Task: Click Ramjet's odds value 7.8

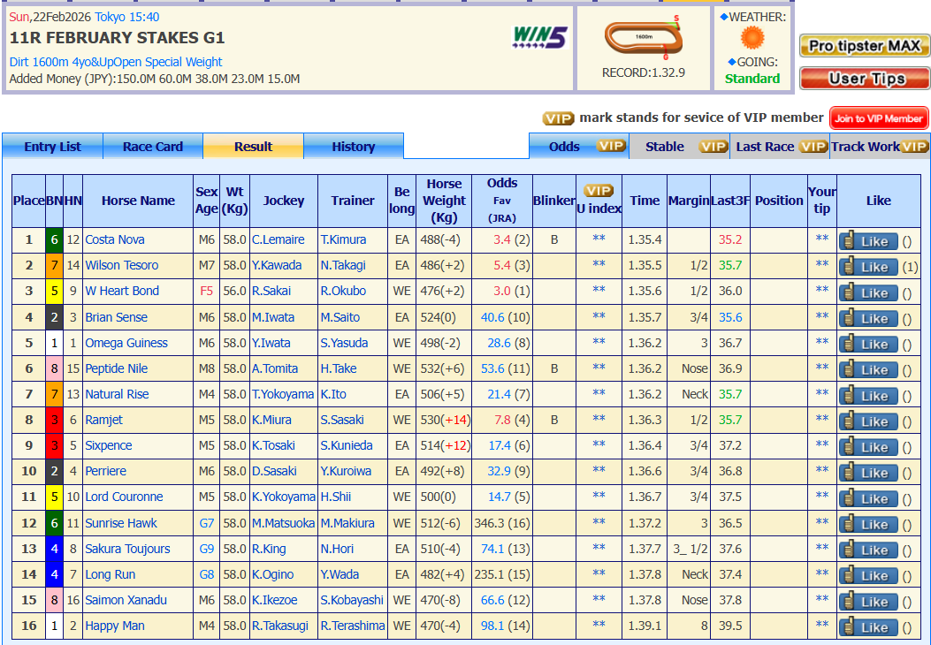Action: point(502,420)
